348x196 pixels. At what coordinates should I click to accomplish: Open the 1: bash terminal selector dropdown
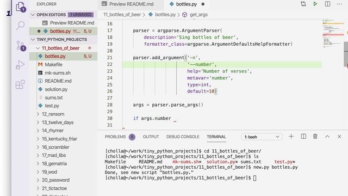tap(262, 137)
